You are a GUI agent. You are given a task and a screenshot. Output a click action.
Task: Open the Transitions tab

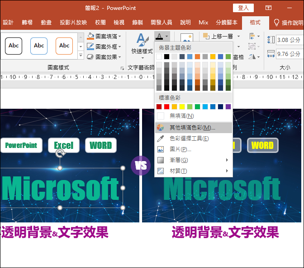point(27,23)
